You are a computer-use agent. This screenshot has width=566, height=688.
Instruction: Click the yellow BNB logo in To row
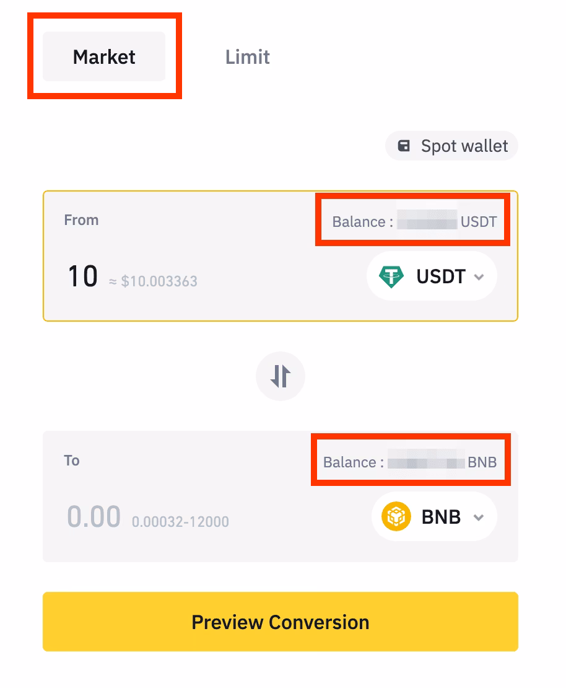click(x=396, y=516)
